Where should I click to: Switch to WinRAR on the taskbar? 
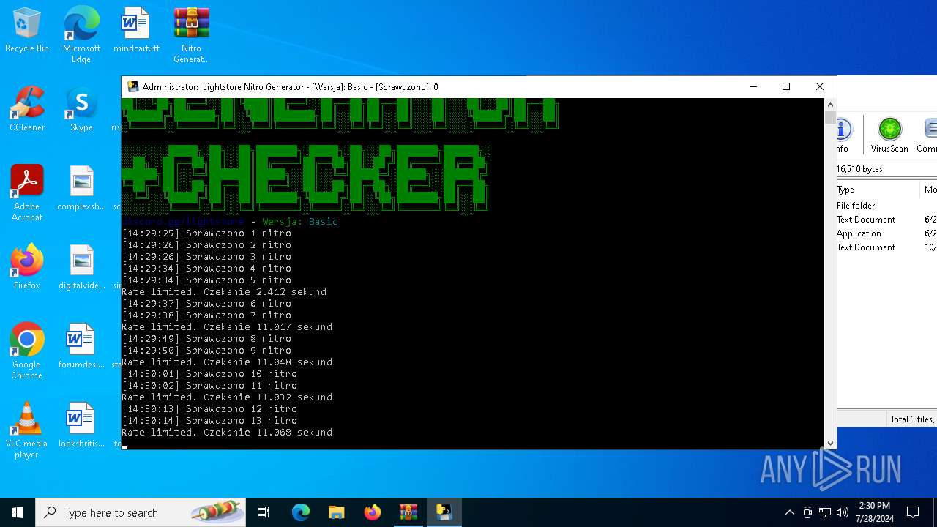408,512
